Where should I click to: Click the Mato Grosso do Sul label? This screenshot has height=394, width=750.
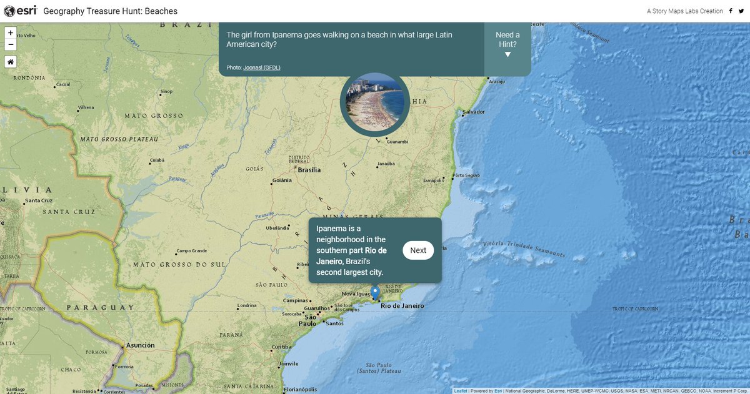coord(179,265)
